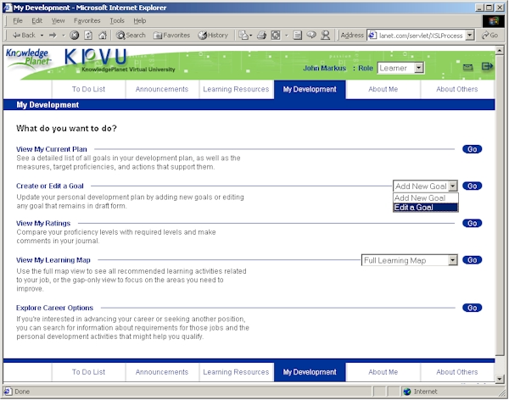Click the Refresh page icon
This screenshot has width=509, height=400.
88,35
